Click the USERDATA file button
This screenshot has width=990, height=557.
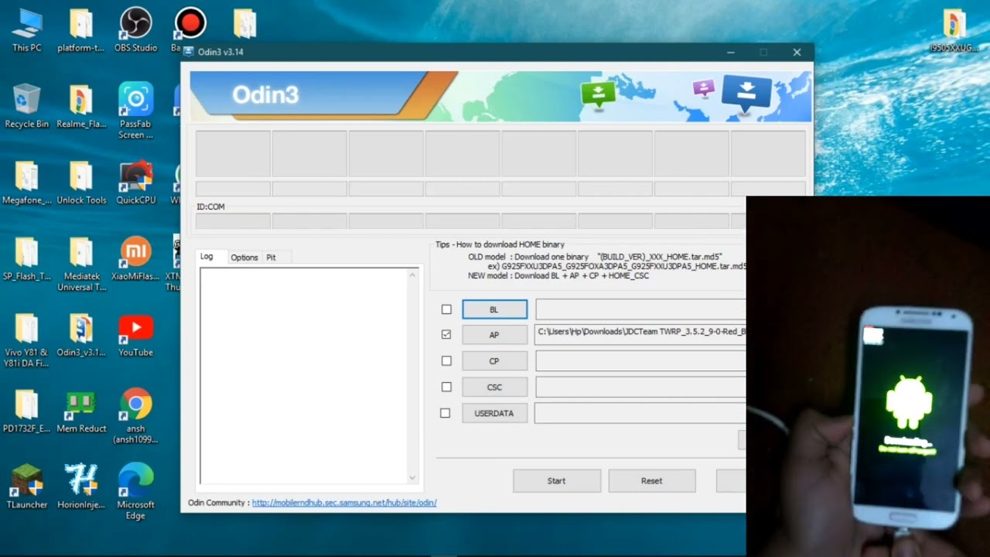[494, 413]
